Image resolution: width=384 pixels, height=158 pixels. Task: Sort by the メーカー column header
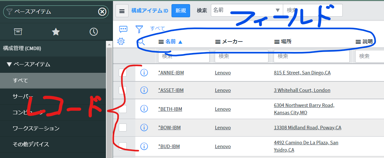click(232, 41)
